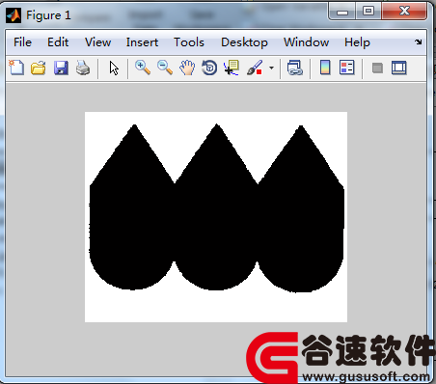
Task: Click the Link Plot icon
Action: click(x=295, y=68)
